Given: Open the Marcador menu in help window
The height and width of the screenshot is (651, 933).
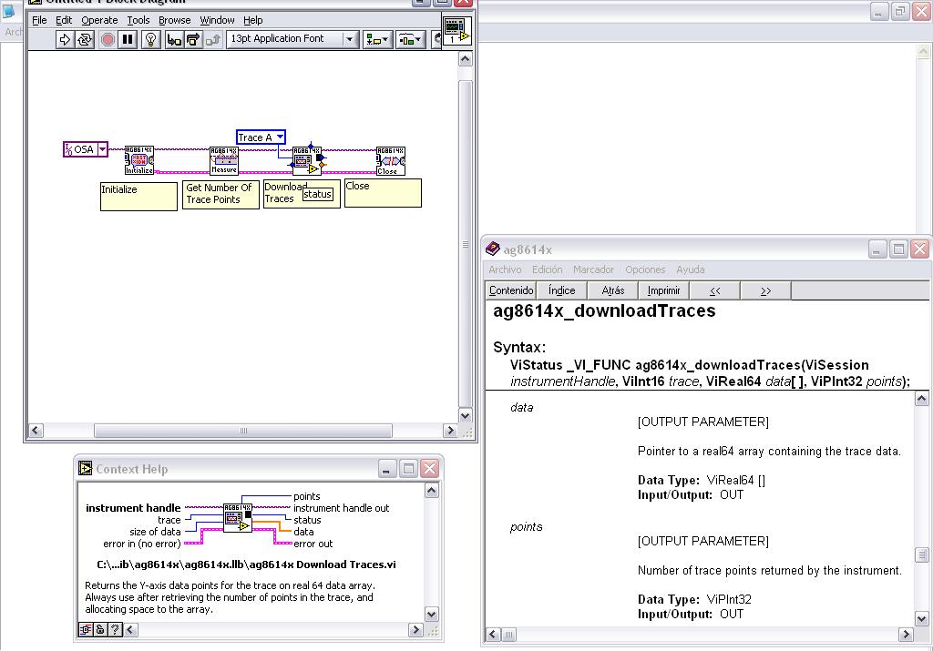Looking at the screenshot, I should tap(593, 270).
